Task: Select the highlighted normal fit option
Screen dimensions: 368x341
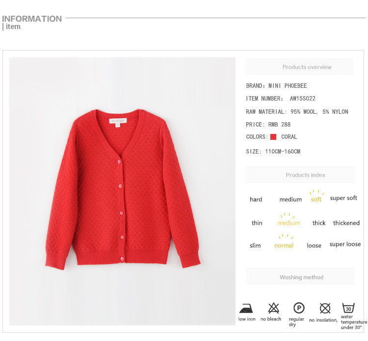Action: click(284, 245)
